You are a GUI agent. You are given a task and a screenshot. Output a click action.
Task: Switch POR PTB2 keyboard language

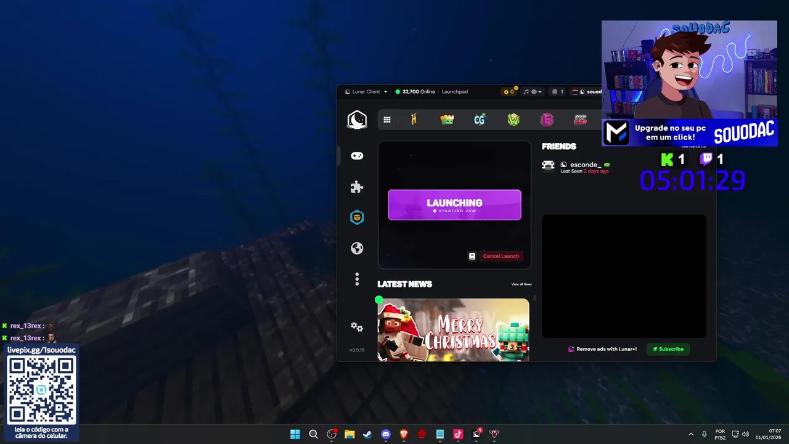720,434
